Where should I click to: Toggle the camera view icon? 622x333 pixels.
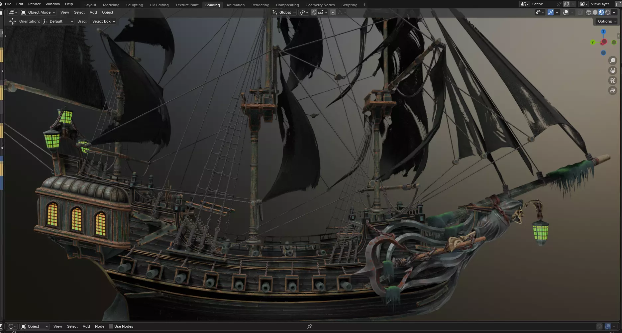tap(613, 80)
